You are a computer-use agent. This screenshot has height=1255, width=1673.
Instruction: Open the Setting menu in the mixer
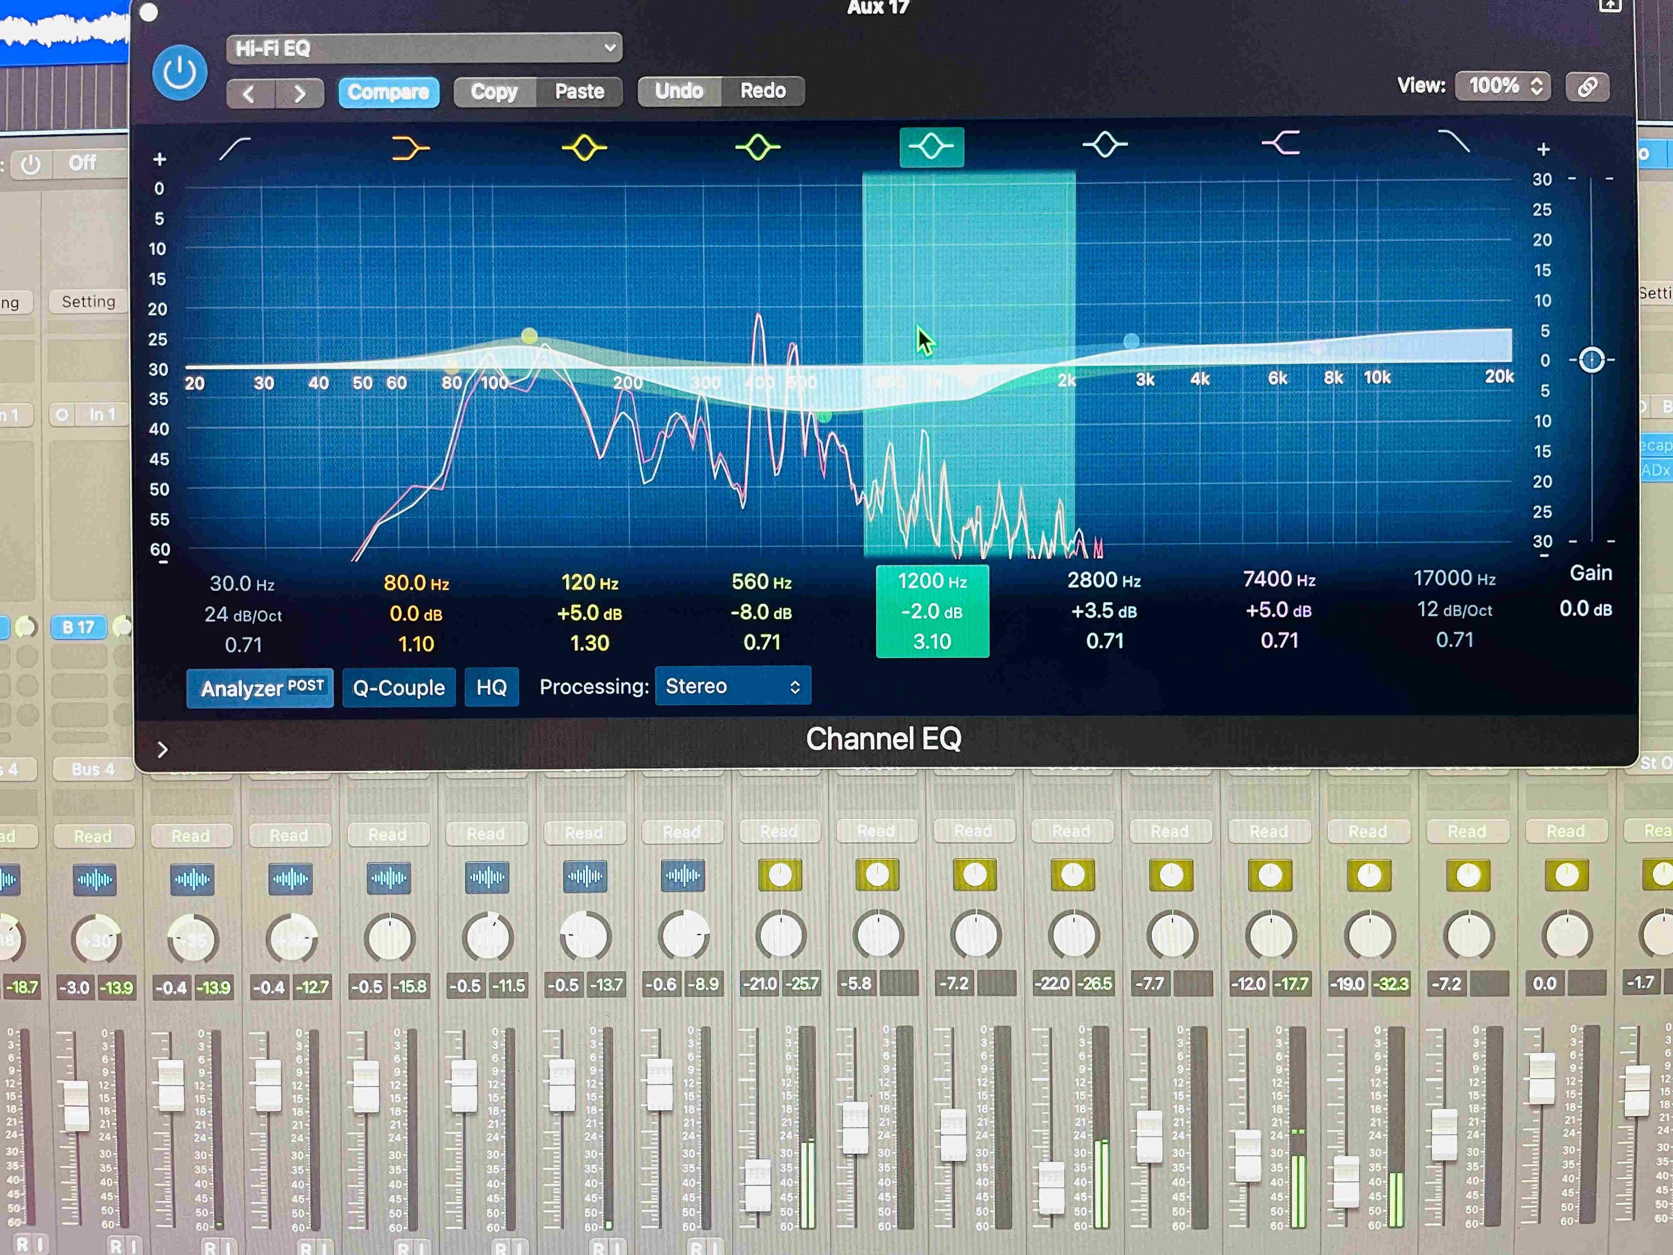pyautogui.click(x=88, y=302)
